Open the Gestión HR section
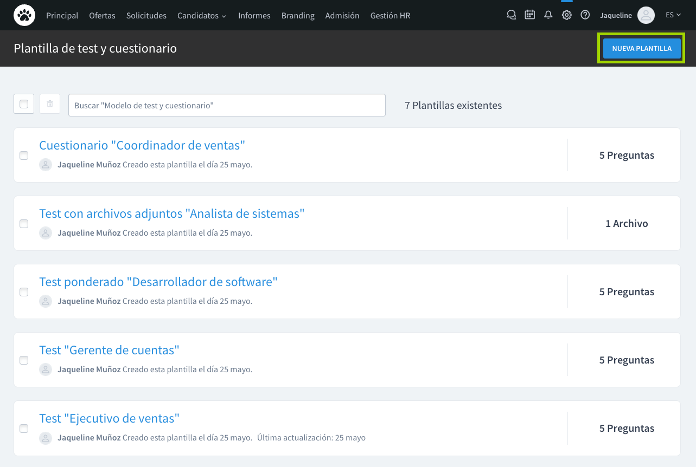 [390, 16]
